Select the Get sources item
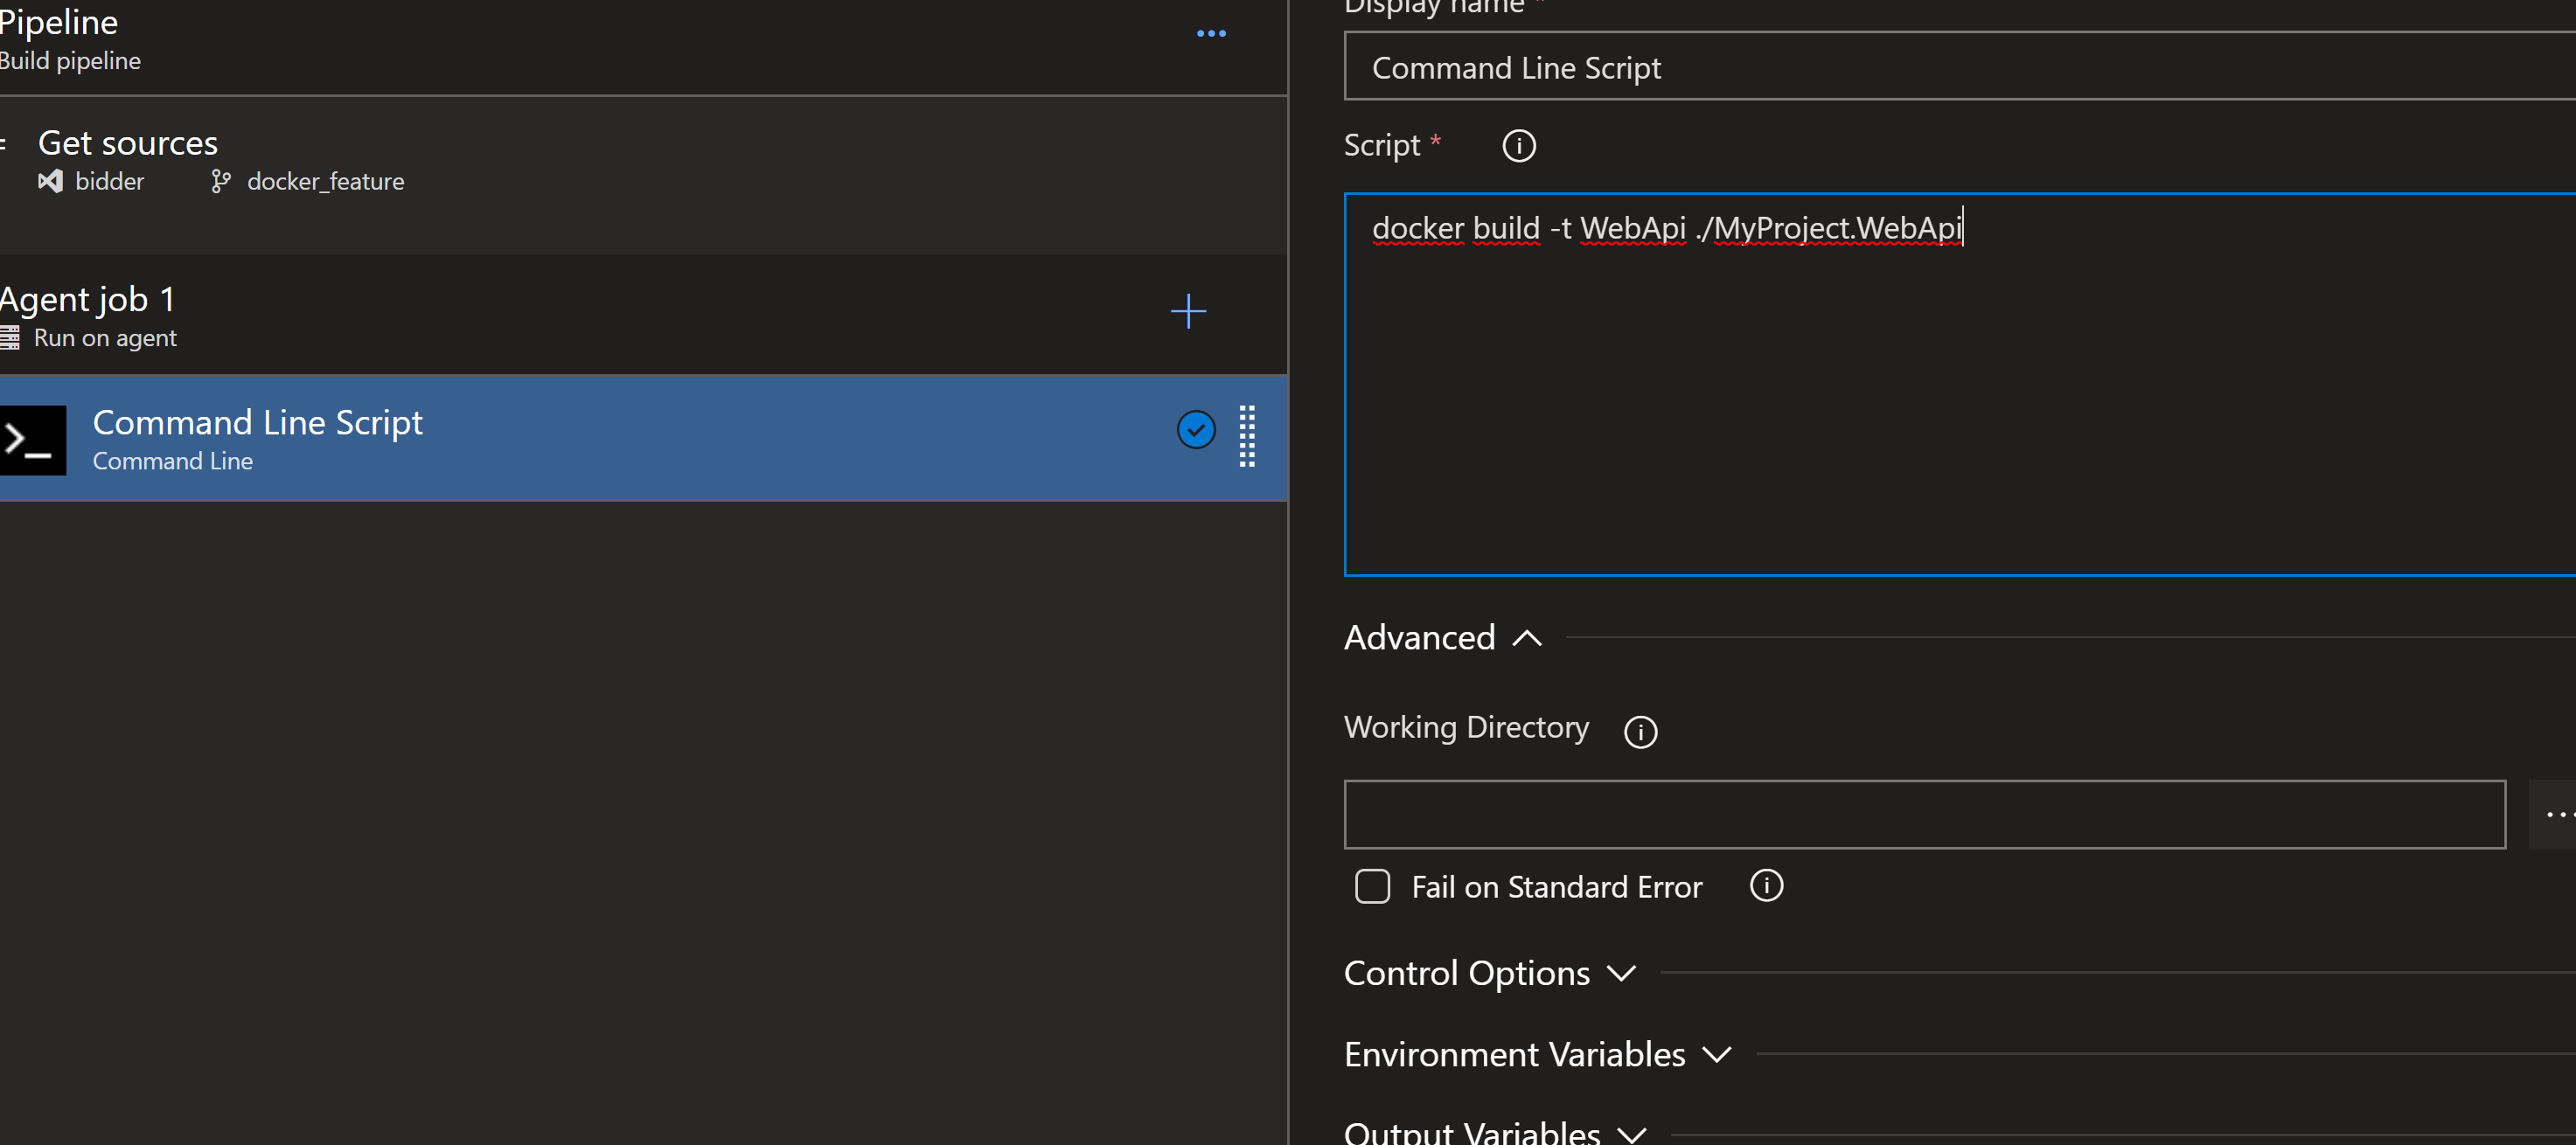This screenshot has width=2576, height=1145. click(x=128, y=143)
